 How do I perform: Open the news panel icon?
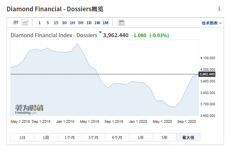[121, 23]
